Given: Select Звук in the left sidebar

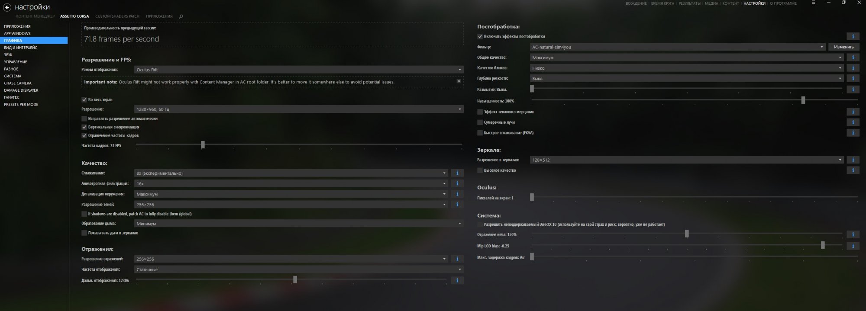Looking at the screenshot, I should tap(8, 55).
